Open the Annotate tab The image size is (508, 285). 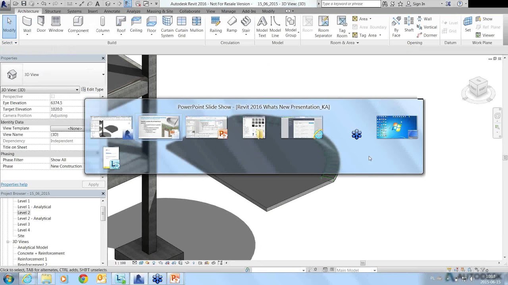point(112,11)
